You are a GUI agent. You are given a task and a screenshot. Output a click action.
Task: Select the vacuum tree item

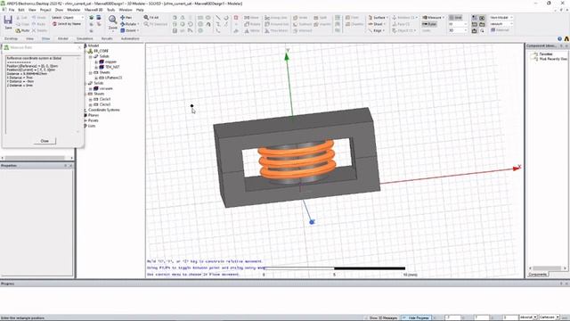tap(106, 88)
